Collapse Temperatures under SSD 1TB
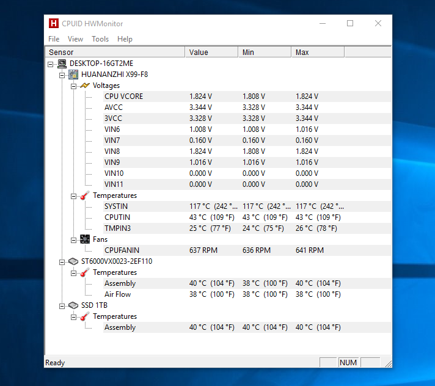Screen dimensions: 435x386 pos(73,317)
